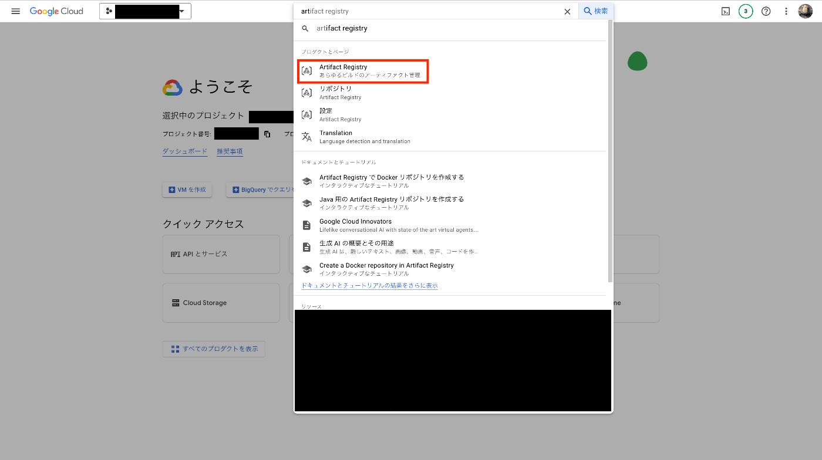
Task: Open notifications badge showing 3
Action: pos(746,11)
